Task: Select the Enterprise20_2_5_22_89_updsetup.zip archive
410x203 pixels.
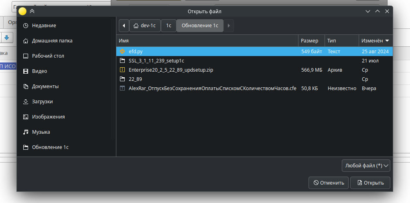Action: coord(170,70)
